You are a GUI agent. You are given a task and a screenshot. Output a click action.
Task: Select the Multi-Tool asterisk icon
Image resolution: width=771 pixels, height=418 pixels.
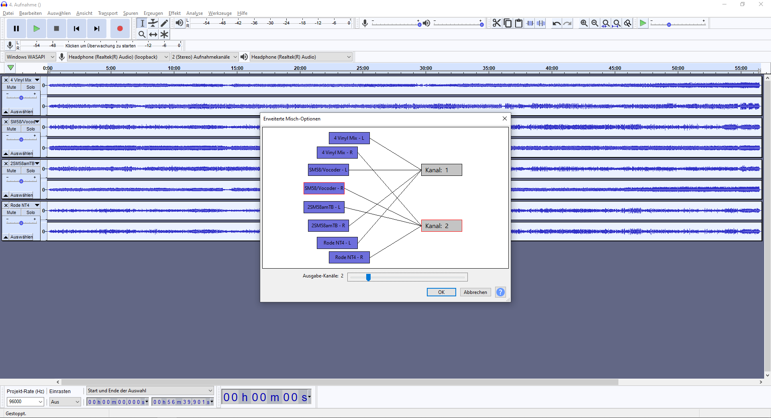(x=164, y=35)
